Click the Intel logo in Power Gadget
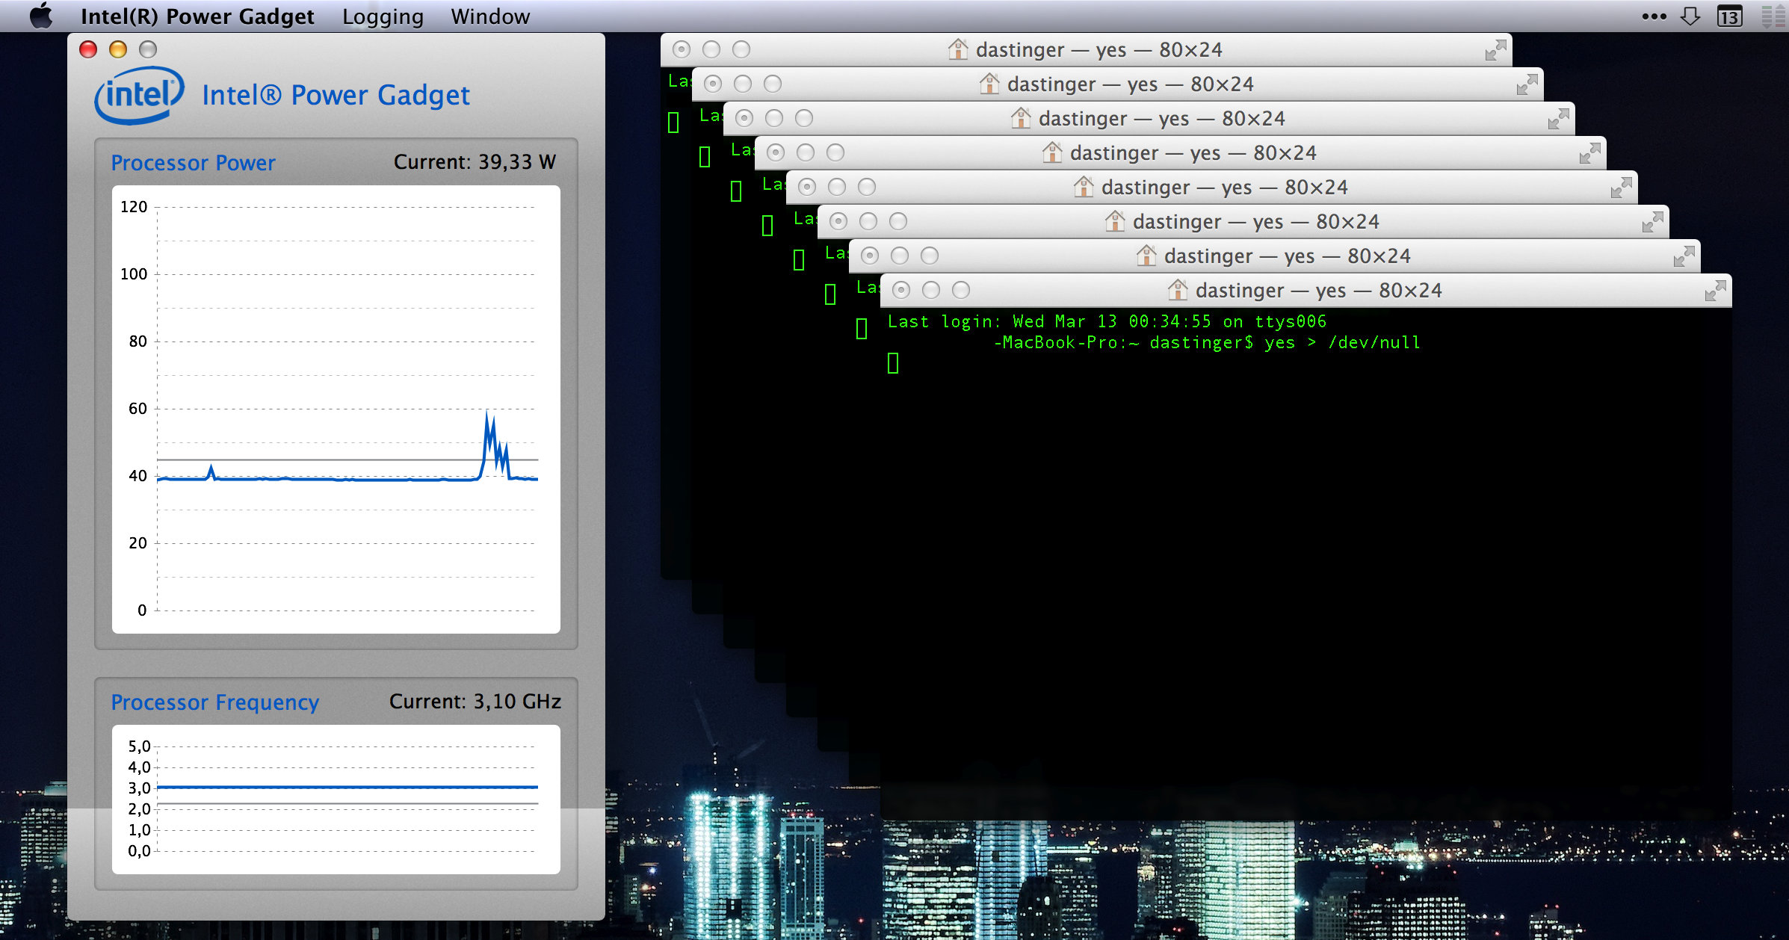The width and height of the screenshot is (1789, 940). point(139,96)
